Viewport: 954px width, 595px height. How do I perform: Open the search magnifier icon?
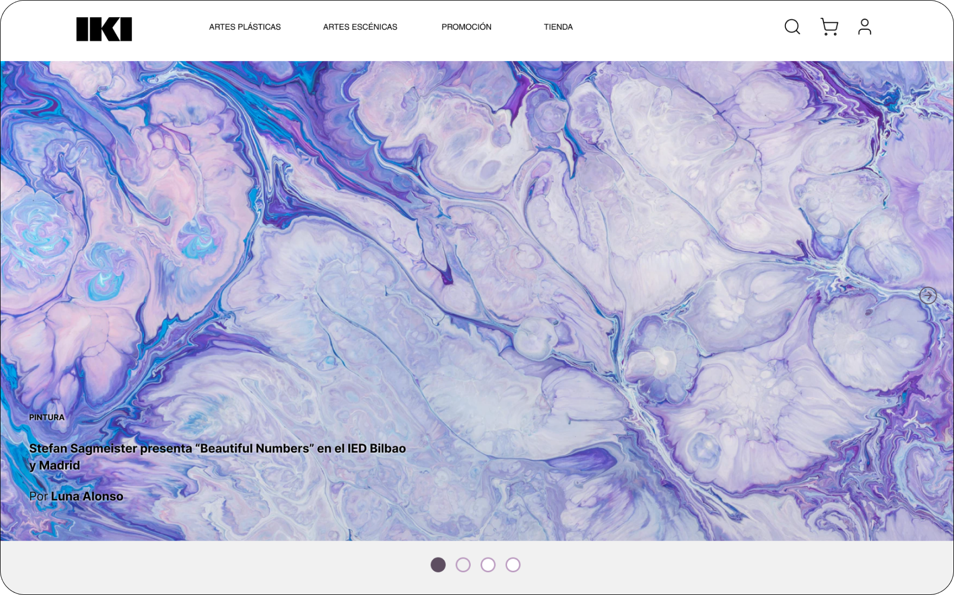[x=792, y=27]
